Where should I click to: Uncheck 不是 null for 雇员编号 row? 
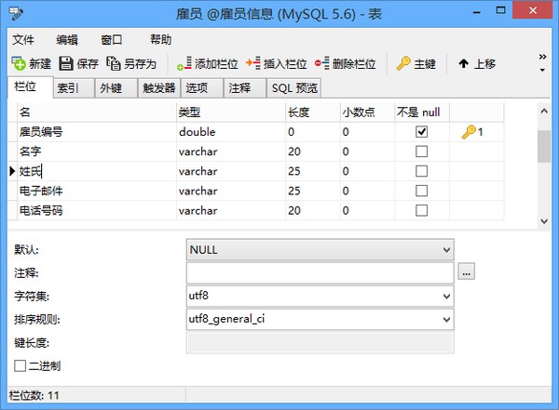point(421,132)
